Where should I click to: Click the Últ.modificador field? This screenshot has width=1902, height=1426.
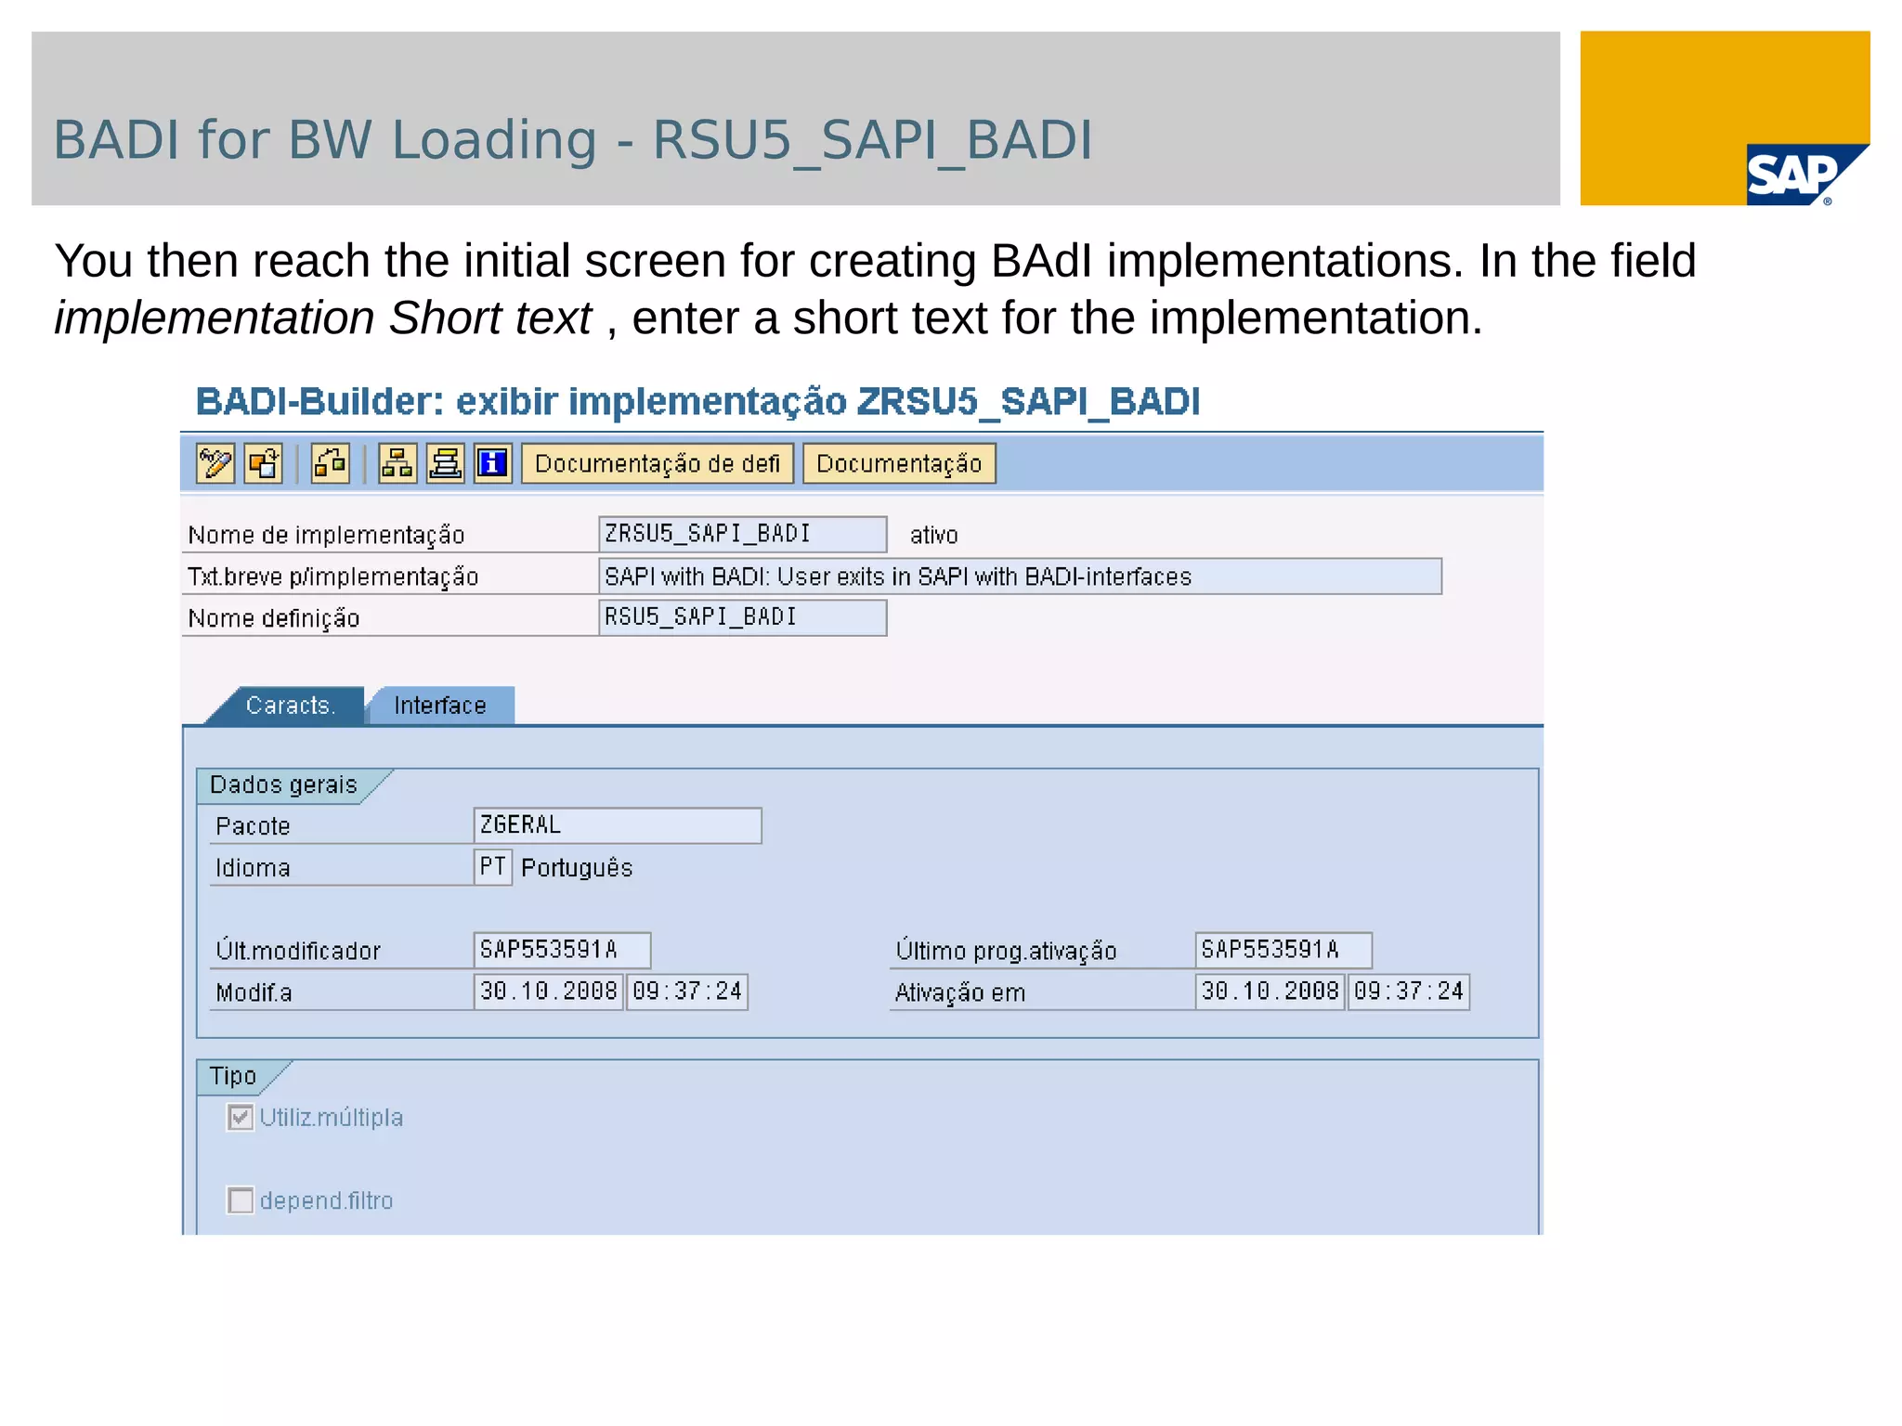pos(562,950)
